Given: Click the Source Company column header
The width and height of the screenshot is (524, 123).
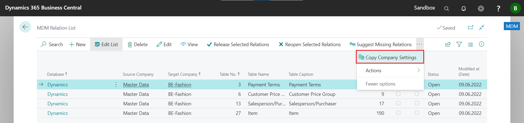Looking at the screenshot, I should pyautogui.click(x=138, y=74).
